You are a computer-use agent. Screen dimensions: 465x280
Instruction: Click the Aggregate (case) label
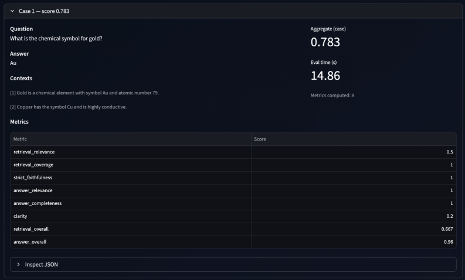pos(328,29)
